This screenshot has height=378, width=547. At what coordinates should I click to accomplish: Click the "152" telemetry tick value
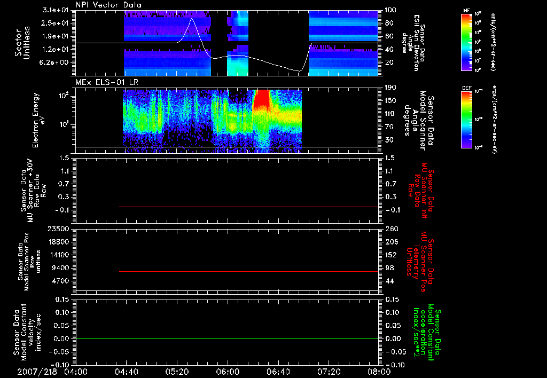391,255
